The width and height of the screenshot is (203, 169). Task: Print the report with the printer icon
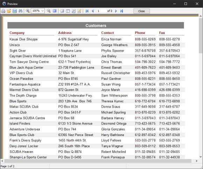3,11
